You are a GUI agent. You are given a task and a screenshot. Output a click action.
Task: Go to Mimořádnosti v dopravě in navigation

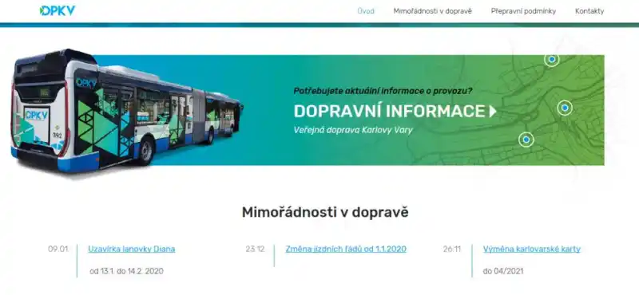(432, 11)
